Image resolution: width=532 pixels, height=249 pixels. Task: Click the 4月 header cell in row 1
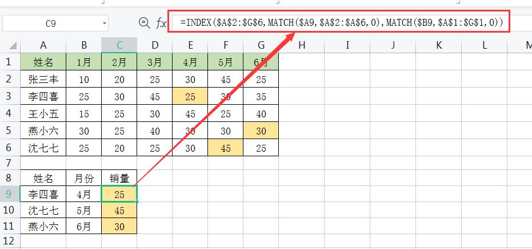(190, 62)
